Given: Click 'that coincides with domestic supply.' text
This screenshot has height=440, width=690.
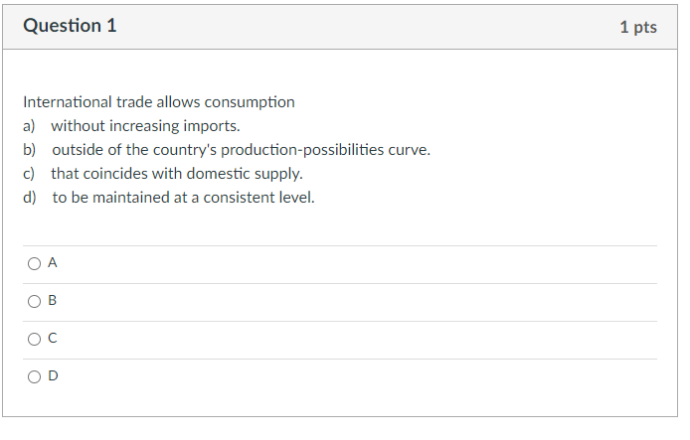Looking at the screenshot, I should [177, 174].
